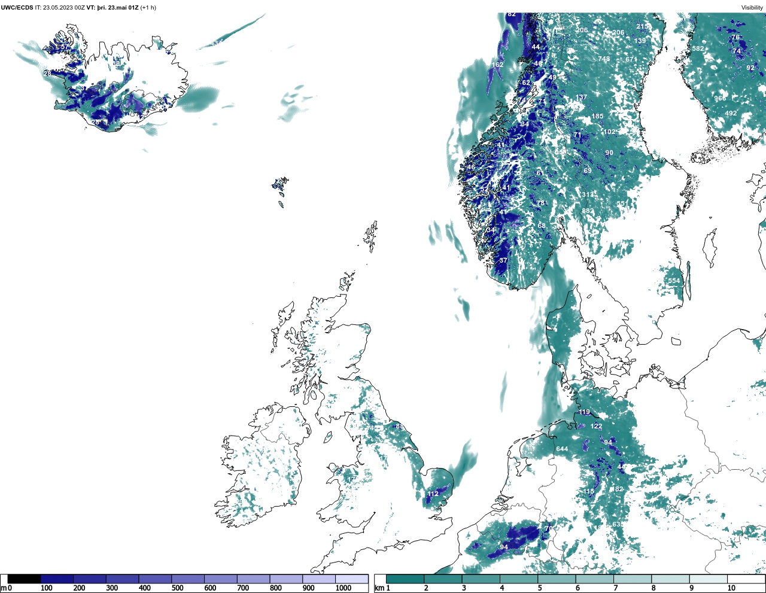The height and width of the screenshot is (593, 766).
Task: Click the 115 value in central Germany
Action: click(x=589, y=491)
